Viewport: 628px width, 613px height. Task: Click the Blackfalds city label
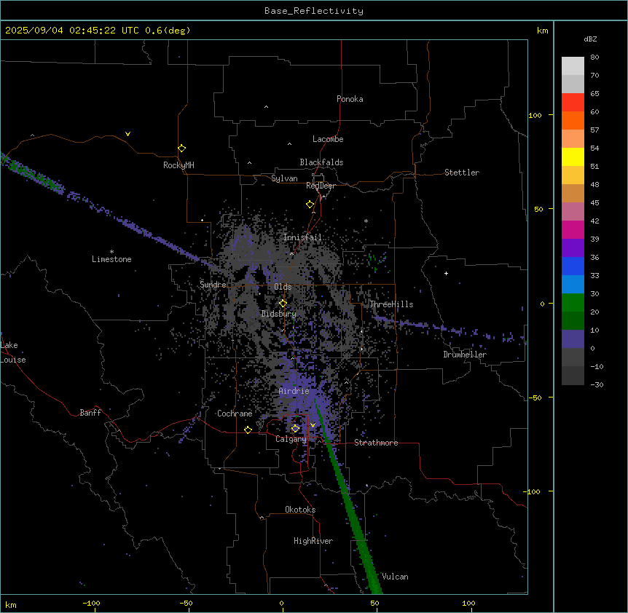321,162
